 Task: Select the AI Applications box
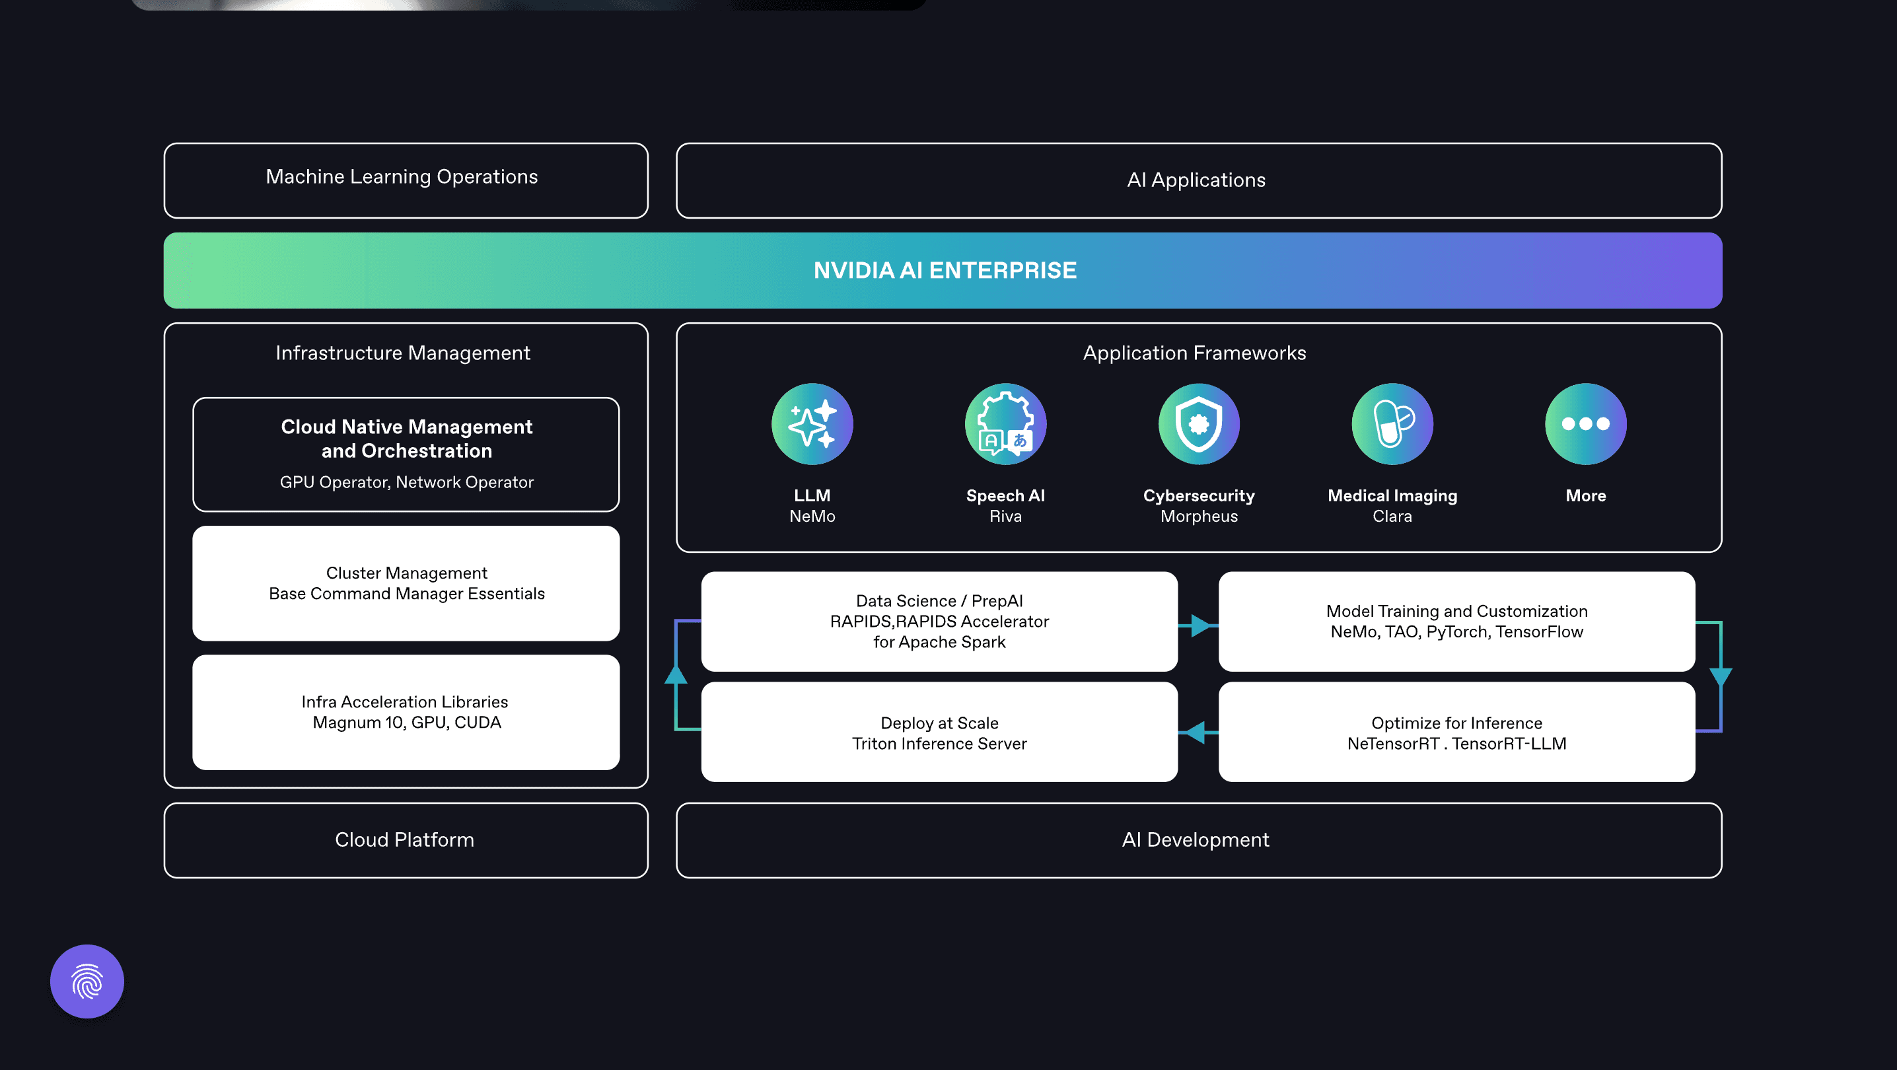click(1198, 180)
